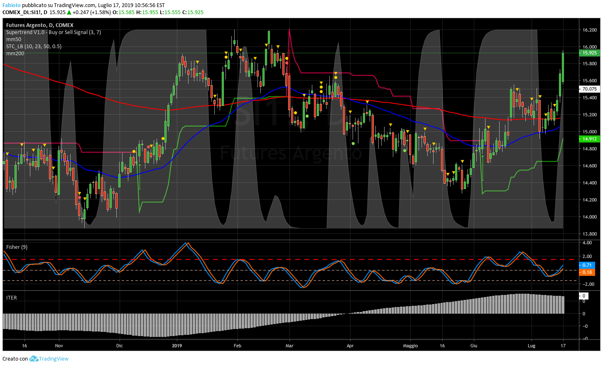Screen dimensions: 603x366
Task: Click the green 14.912 supertrend value label
Action: (589, 139)
